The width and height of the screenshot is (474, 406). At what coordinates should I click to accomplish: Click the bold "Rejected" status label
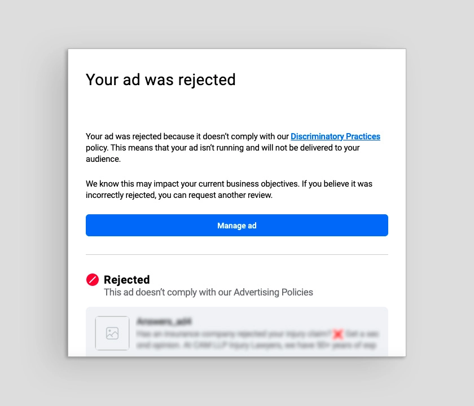click(127, 280)
